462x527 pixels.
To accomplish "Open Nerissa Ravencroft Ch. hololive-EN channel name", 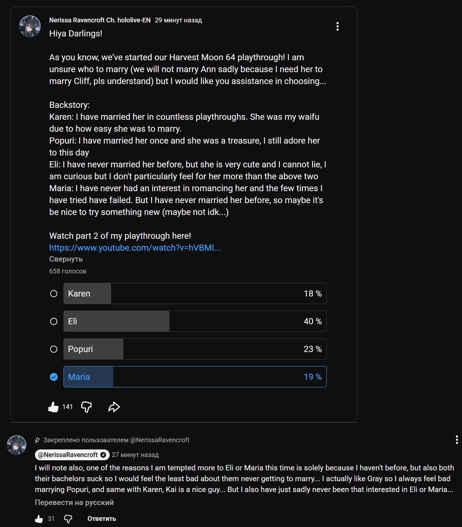I will click(x=100, y=20).
